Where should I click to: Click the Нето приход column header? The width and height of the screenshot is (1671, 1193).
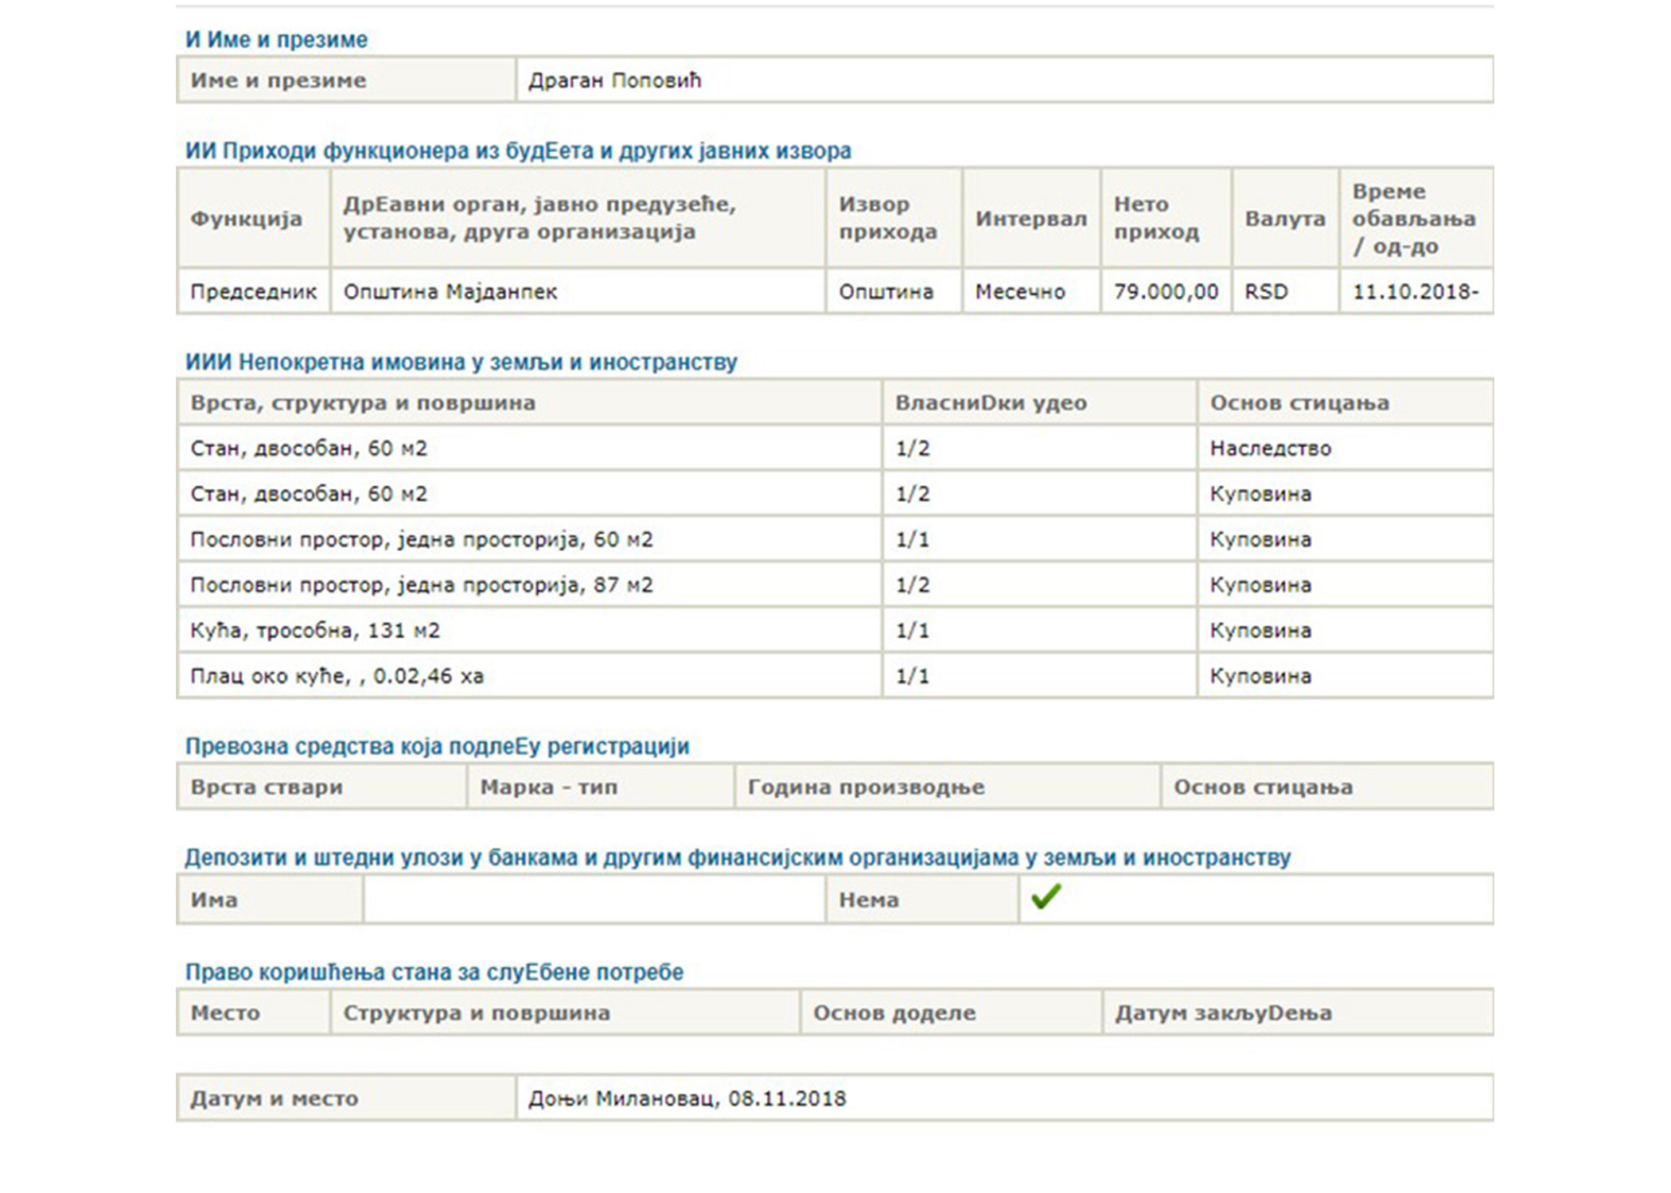pyautogui.click(x=1156, y=218)
